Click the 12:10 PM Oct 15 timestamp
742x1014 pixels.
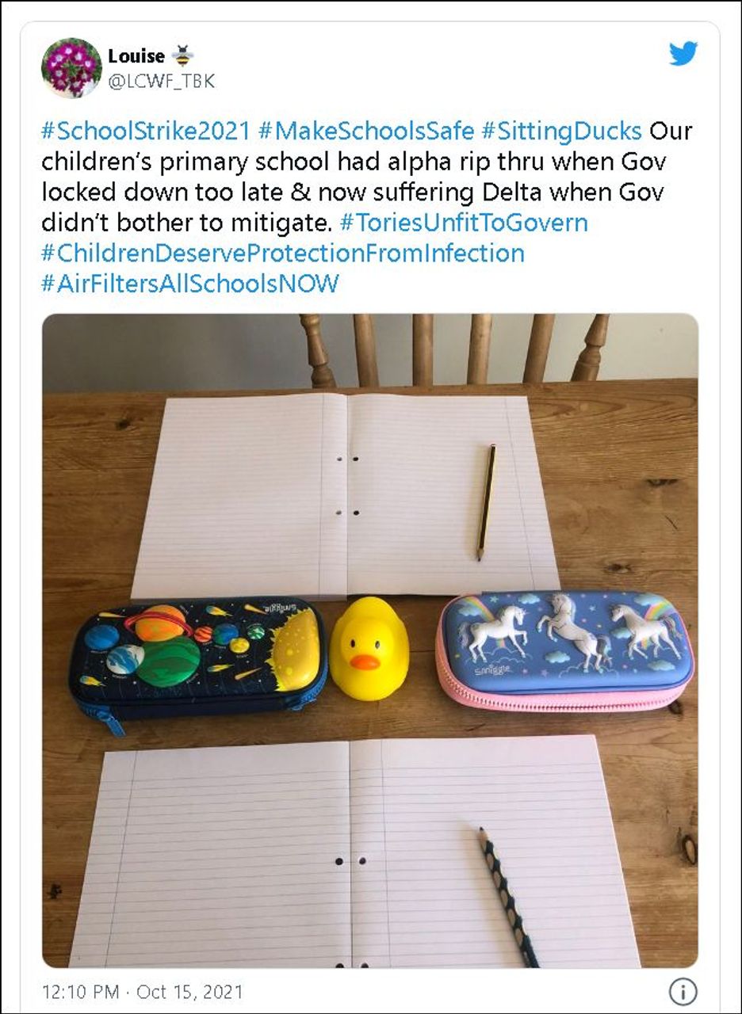point(143,991)
